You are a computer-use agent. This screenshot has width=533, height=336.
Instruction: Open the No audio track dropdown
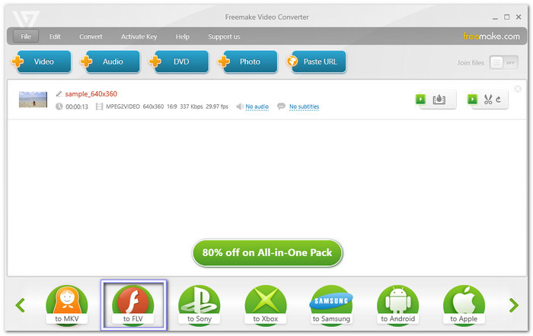(x=255, y=107)
